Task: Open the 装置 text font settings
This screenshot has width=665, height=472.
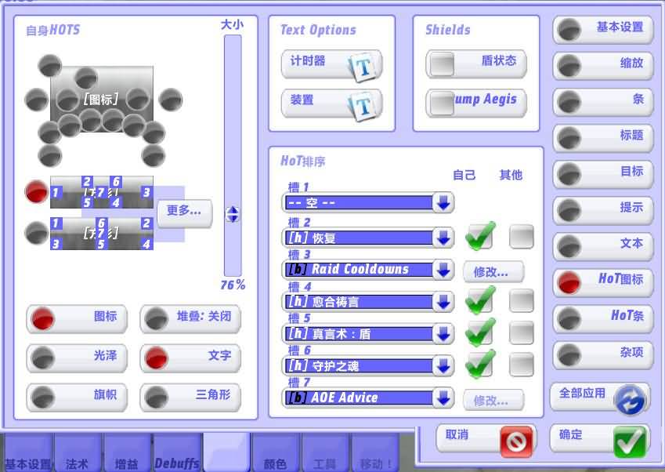Action: pyautogui.click(x=331, y=103)
